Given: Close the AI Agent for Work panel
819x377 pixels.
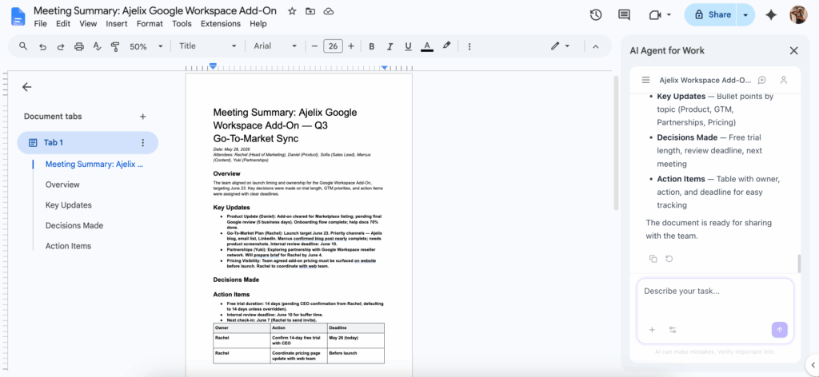Looking at the screenshot, I should (793, 50).
